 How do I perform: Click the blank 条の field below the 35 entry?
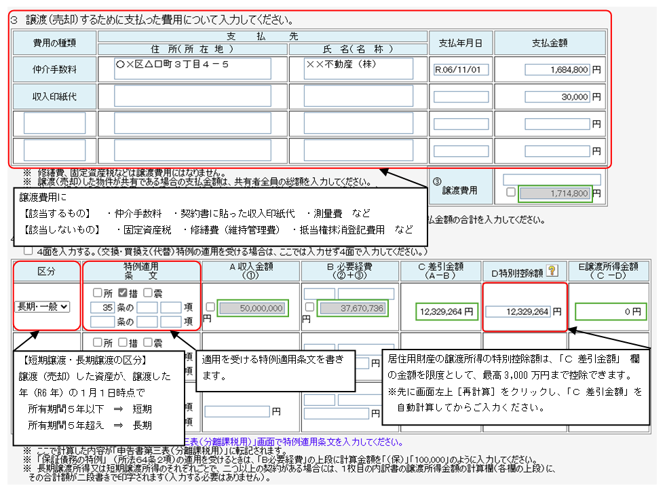pyautogui.click(x=102, y=321)
